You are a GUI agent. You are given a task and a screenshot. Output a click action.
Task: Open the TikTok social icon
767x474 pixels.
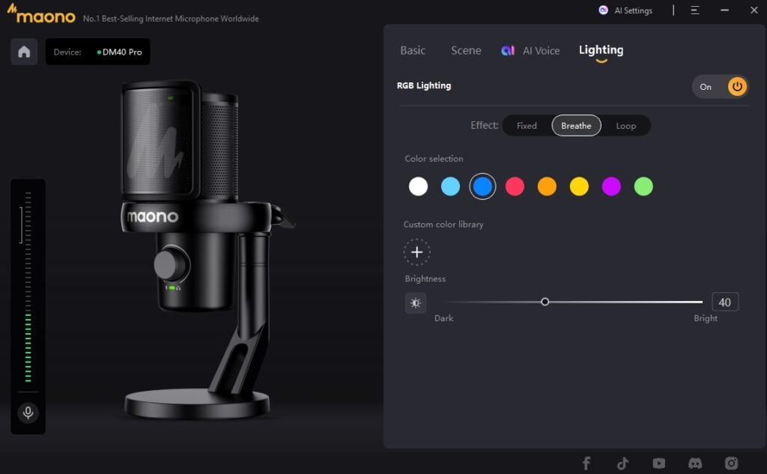click(x=622, y=464)
